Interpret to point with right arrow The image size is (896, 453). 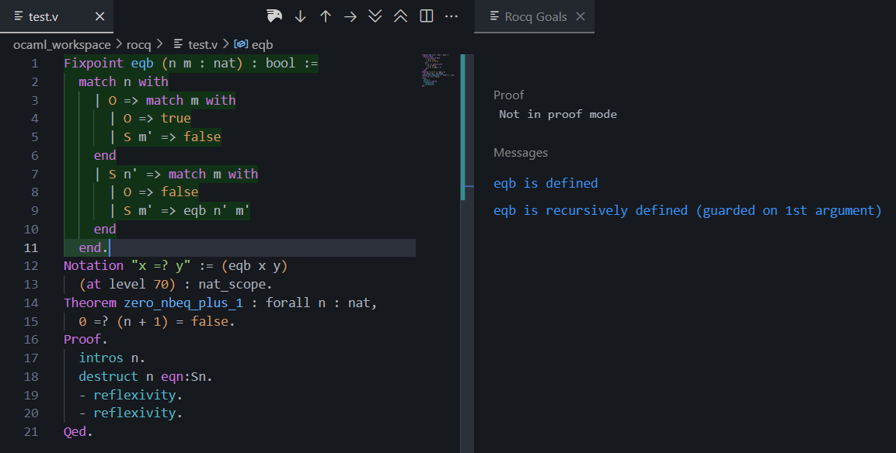point(350,16)
